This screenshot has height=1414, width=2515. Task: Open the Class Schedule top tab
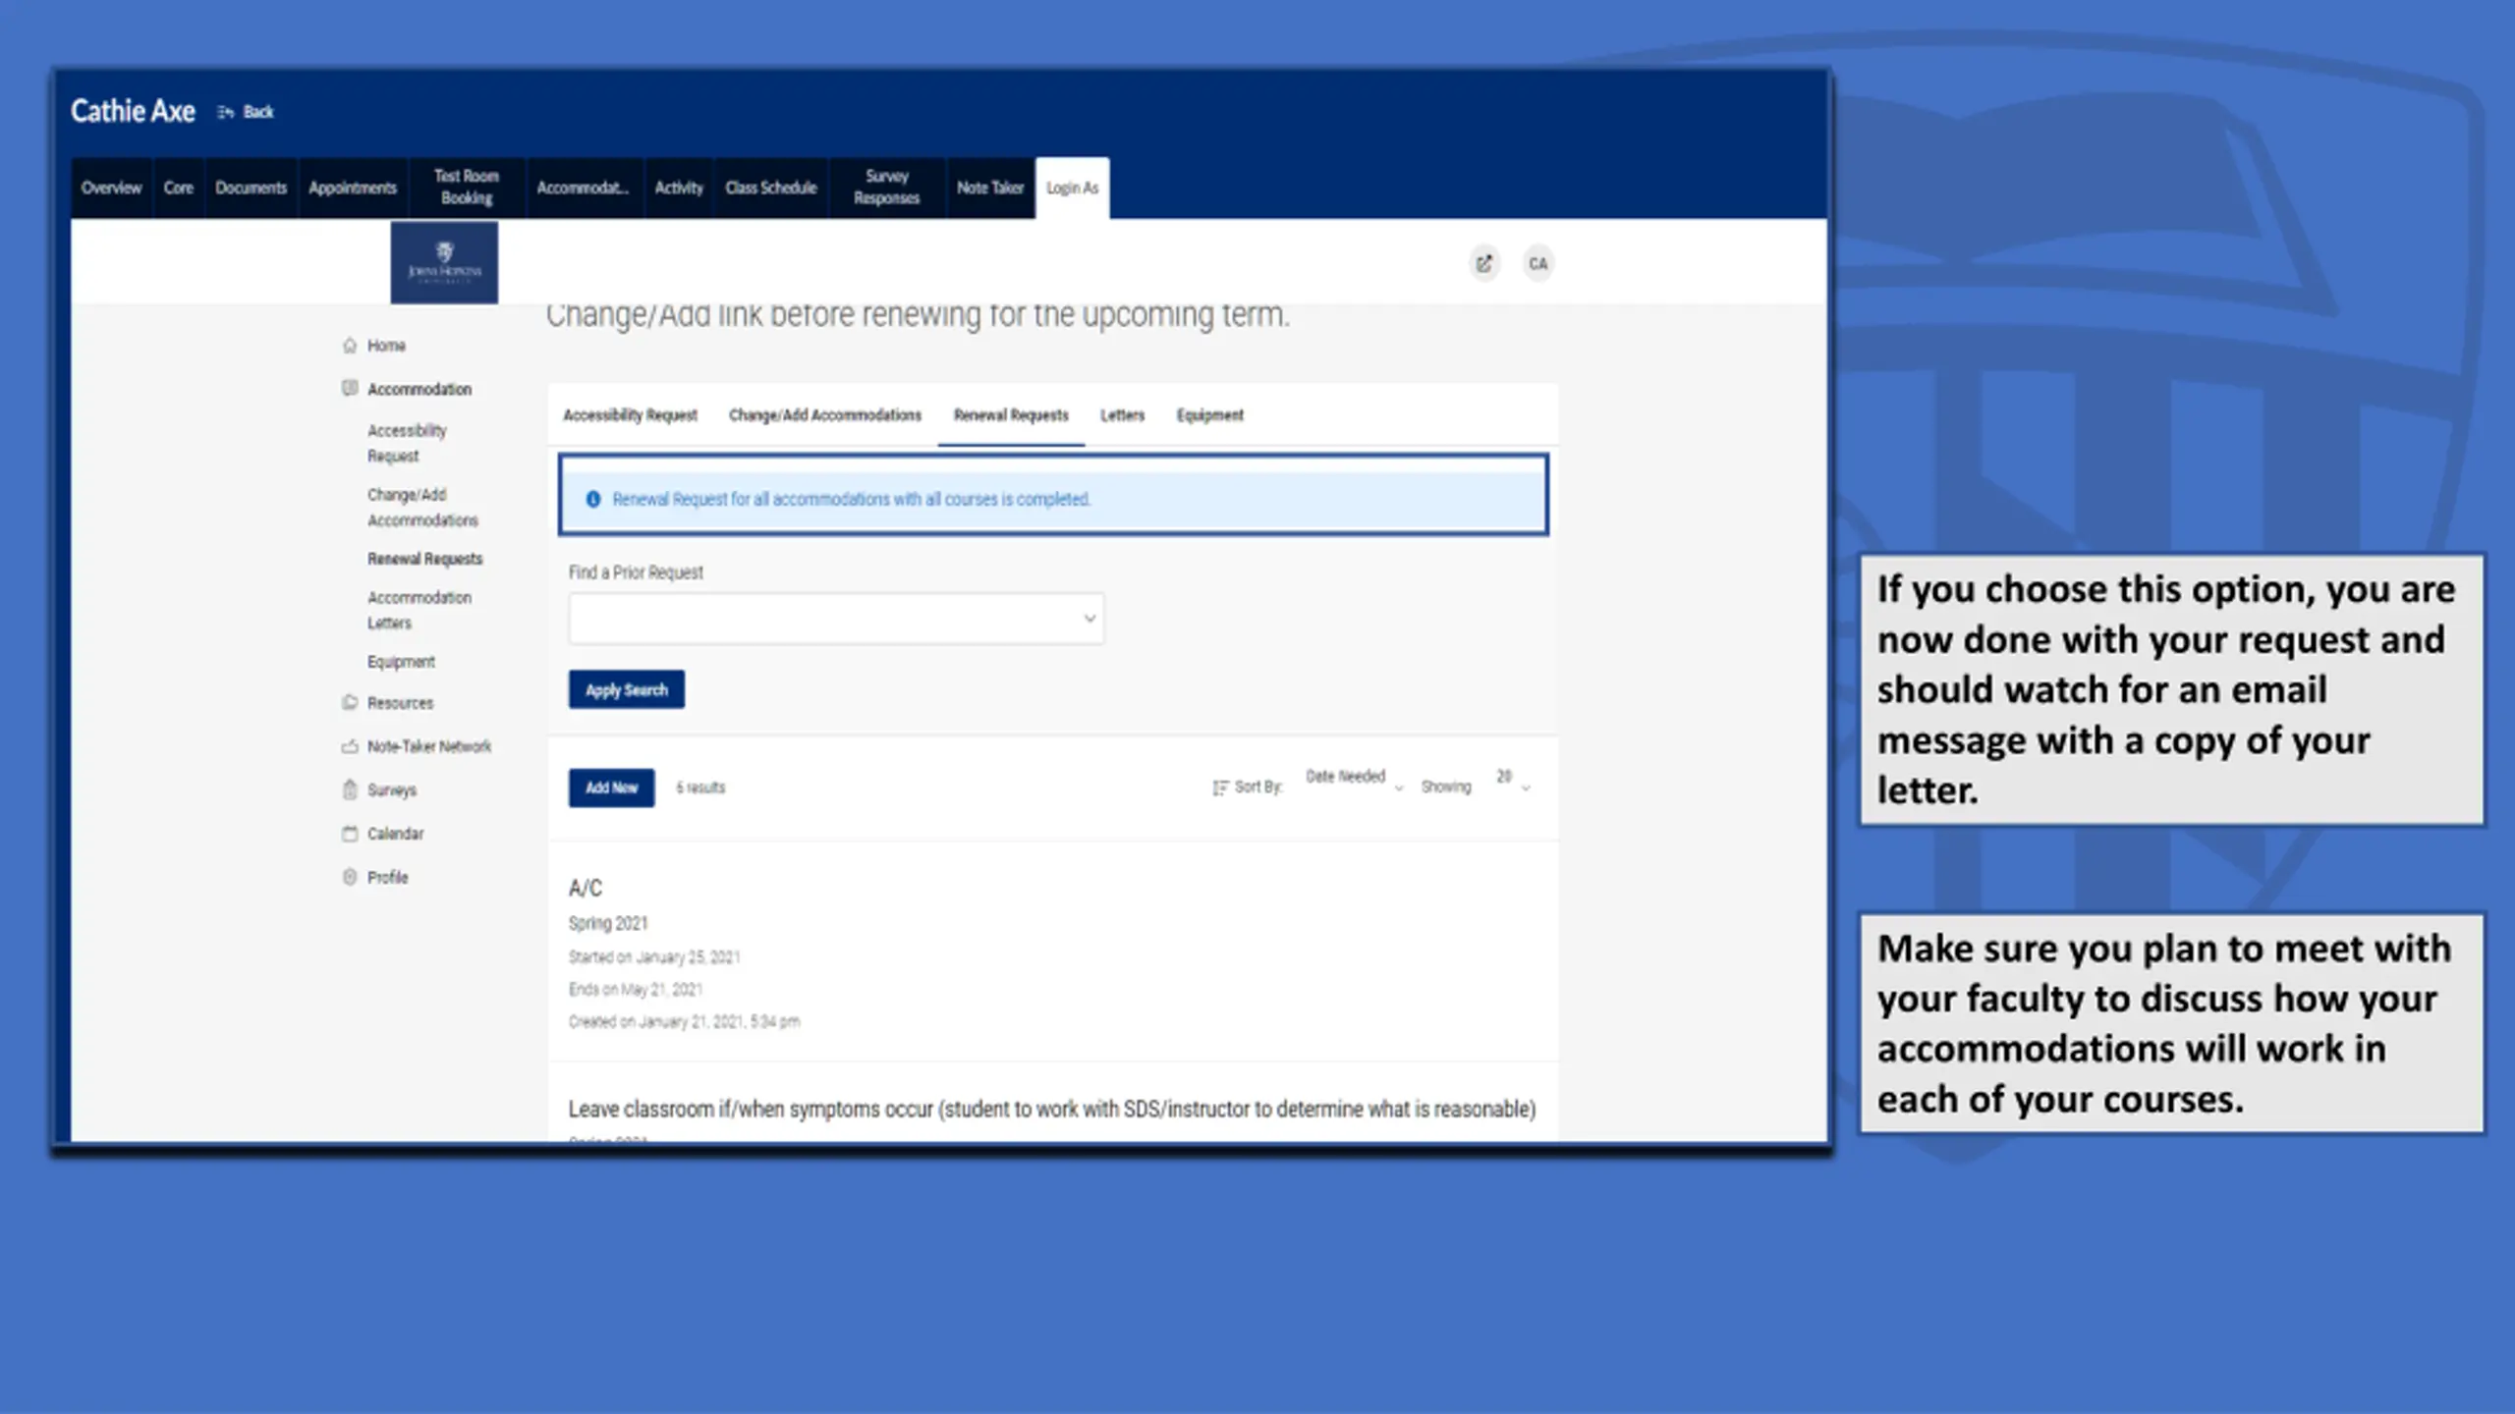pyautogui.click(x=770, y=188)
